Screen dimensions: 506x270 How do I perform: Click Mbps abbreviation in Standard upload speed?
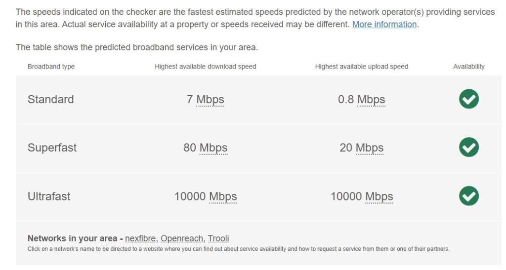[x=371, y=100]
